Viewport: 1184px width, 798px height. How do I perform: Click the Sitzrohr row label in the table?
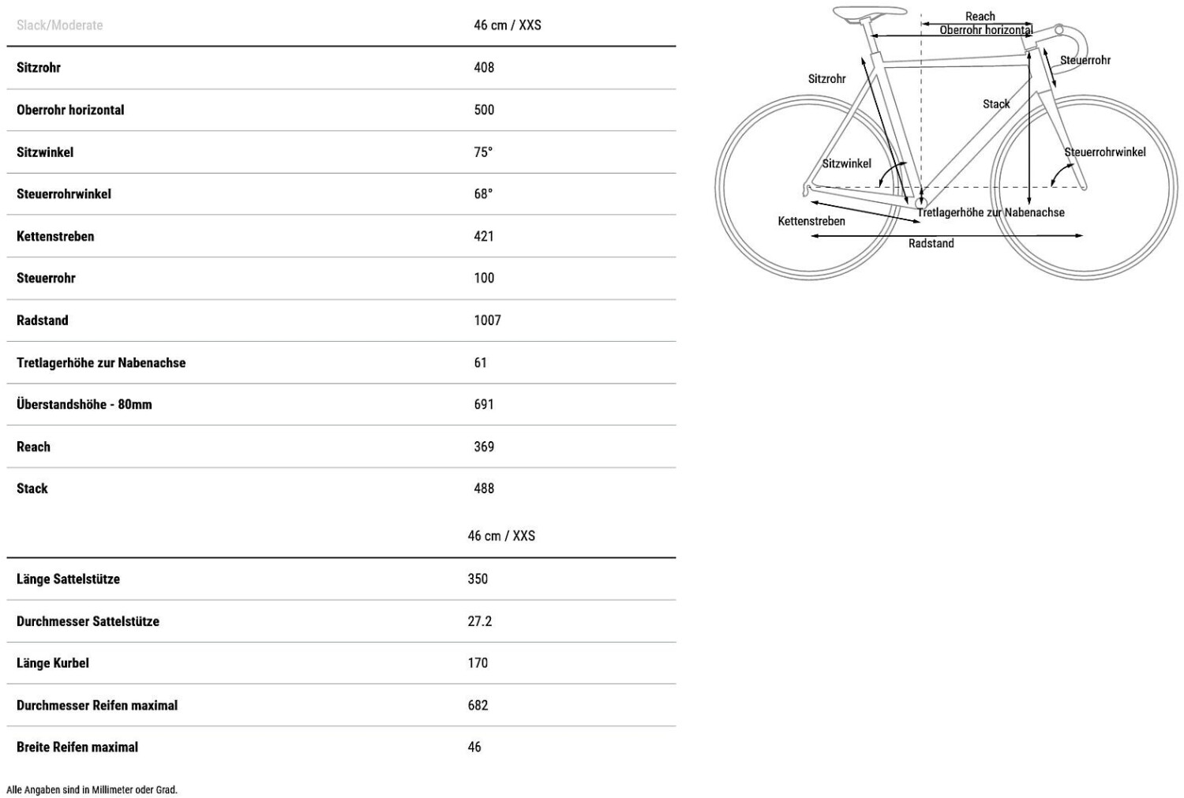point(39,68)
